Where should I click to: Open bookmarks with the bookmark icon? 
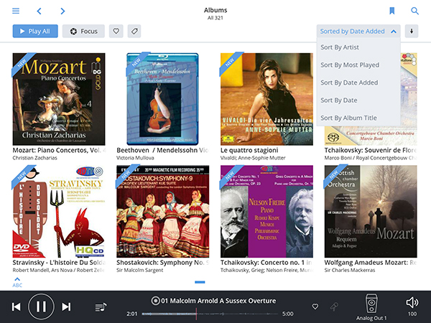point(392,11)
